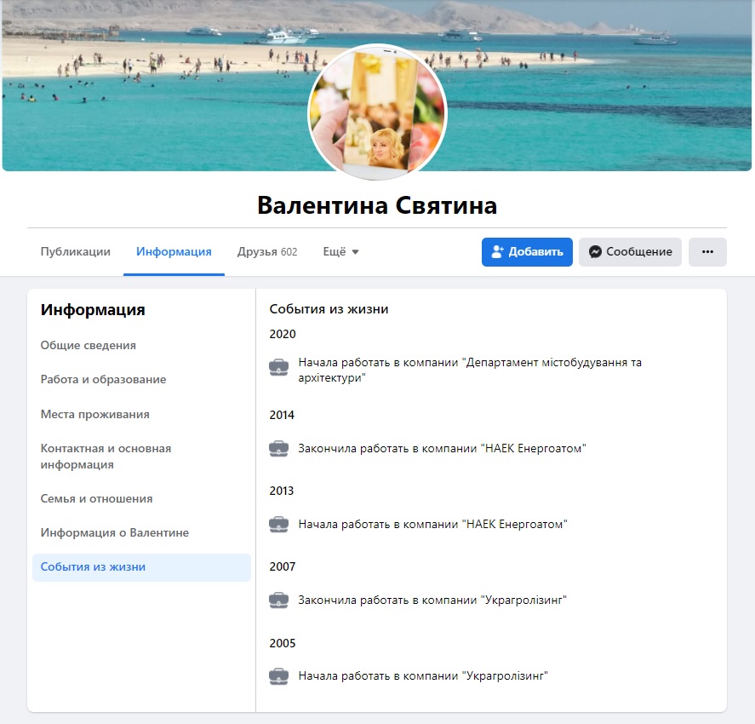Click the briefcase icon under 2007
Viewport: 755px width, 724px height.
pyautogui.click(x=279, y=600)
